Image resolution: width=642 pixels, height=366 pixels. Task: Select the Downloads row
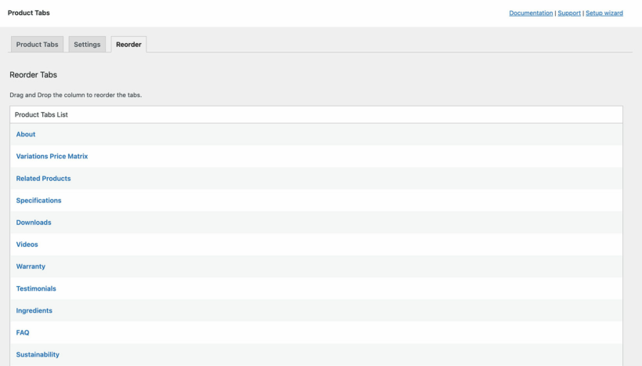[x=34, y=223]
